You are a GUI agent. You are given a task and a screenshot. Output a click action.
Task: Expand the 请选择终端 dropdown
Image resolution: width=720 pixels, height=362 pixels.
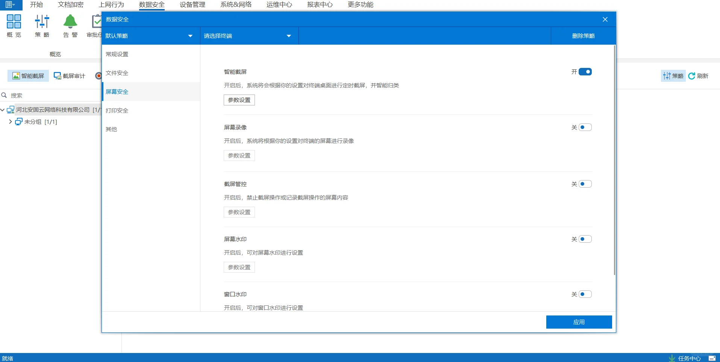(249, 36)
